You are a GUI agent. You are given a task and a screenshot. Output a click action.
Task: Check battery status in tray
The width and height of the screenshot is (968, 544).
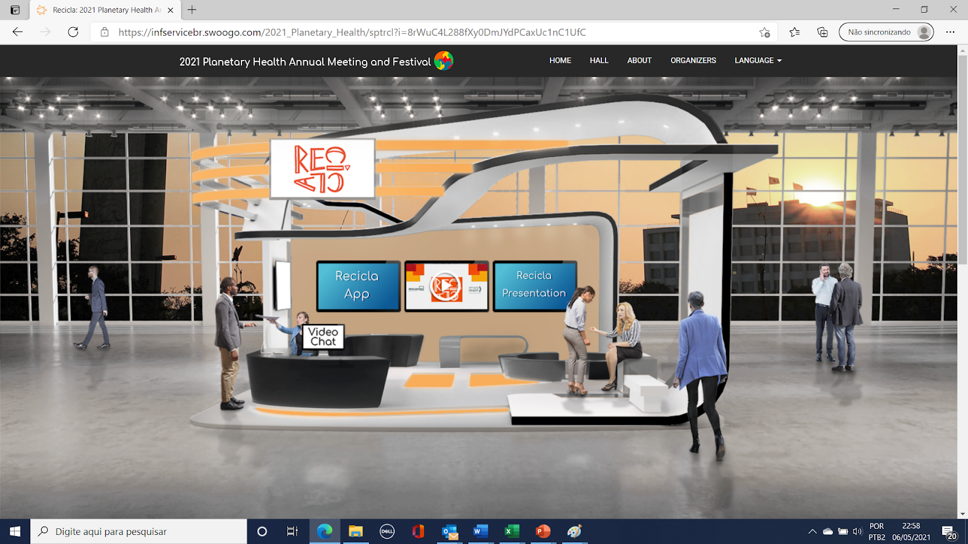843,532
